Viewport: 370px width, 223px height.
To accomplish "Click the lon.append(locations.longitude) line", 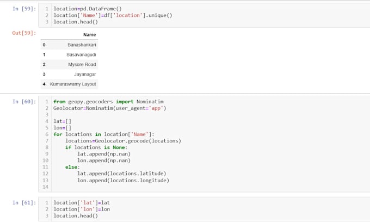I will coord(123,180).
